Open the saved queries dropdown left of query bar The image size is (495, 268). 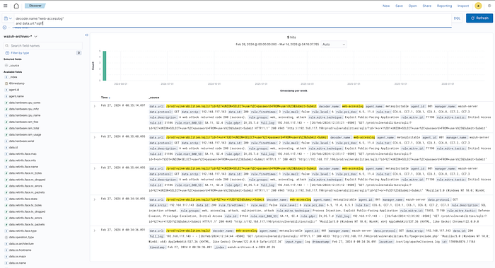coord(8,18)
